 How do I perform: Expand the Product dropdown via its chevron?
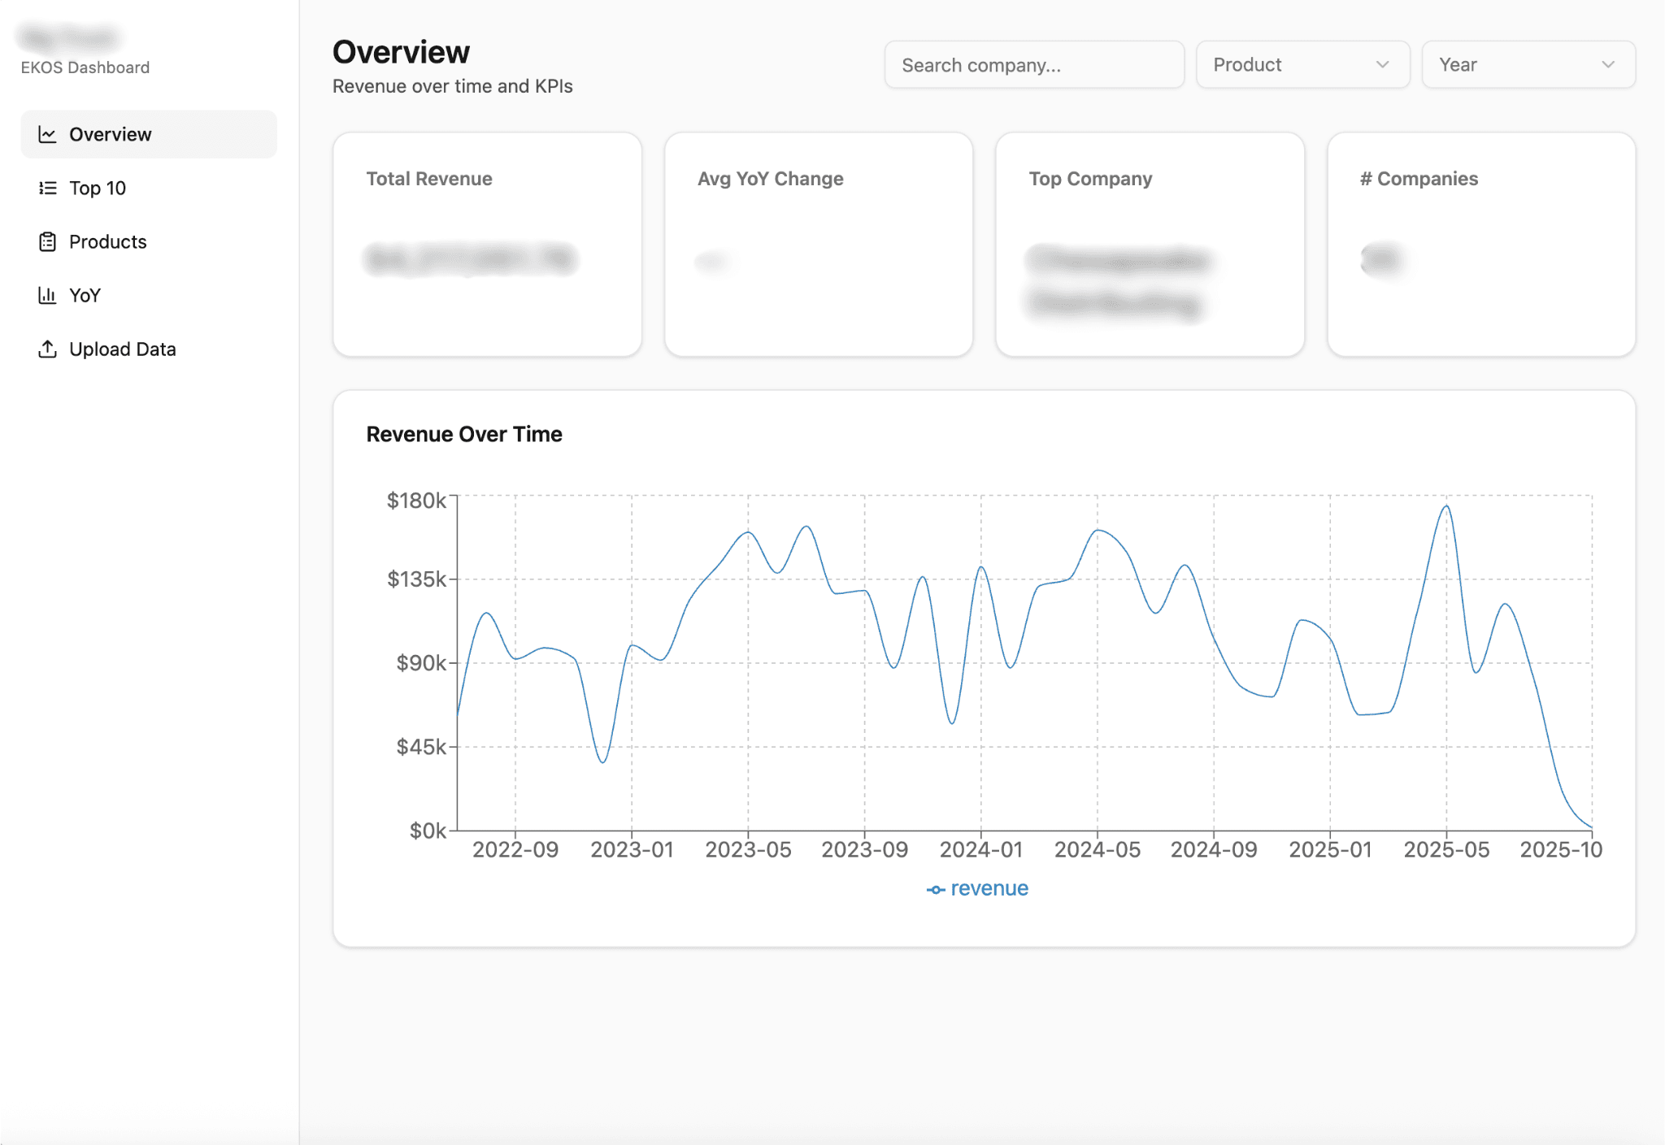point(1382,65)
